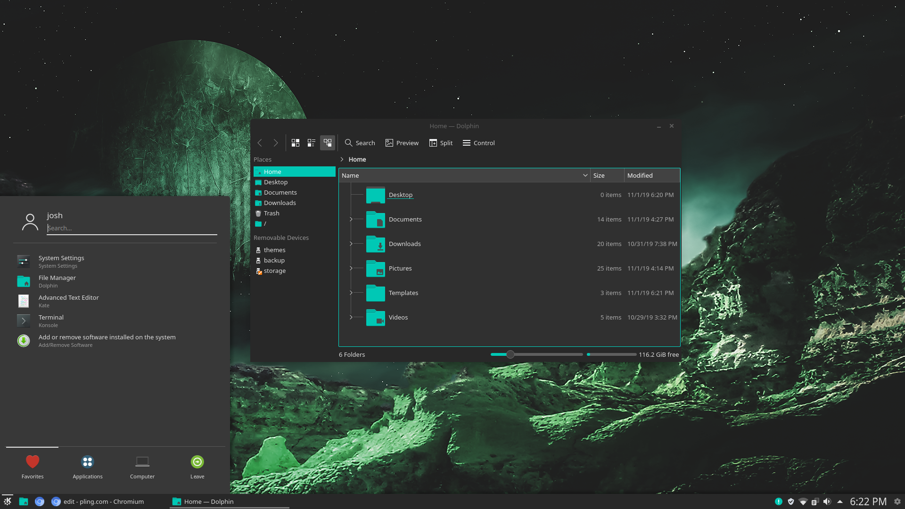Open pinned Dolphin icon in taskbar
Image resolution: width=905 pixels, height=509 pixels.
pyautogui.click(x=24, y=501)
